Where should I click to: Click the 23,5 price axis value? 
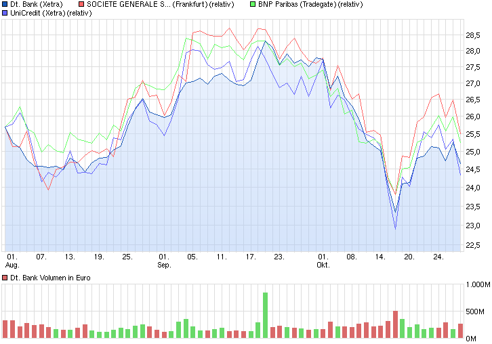[473, 207]
